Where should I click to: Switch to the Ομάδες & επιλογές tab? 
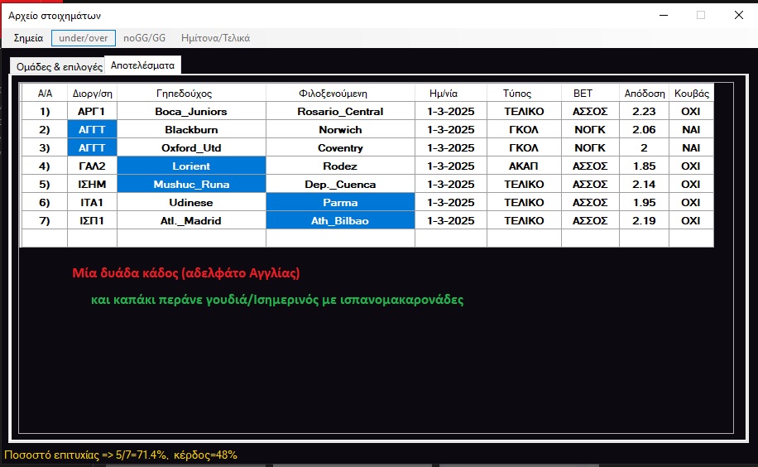(x=57, y=67)
